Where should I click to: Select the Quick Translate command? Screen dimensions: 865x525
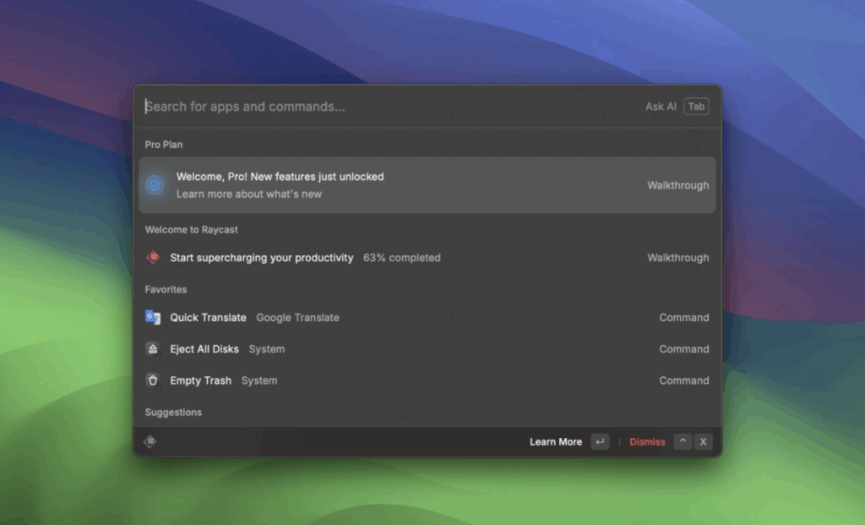click(x=427, y=317)
